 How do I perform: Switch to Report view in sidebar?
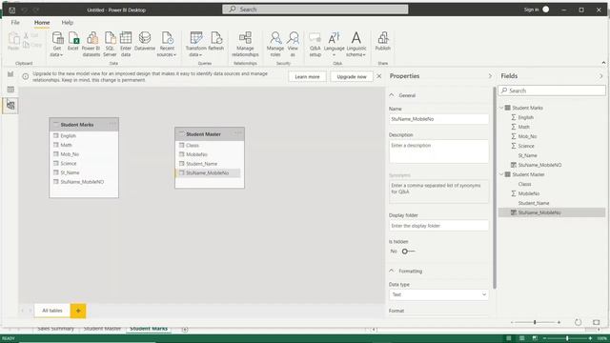click(10, 74)
